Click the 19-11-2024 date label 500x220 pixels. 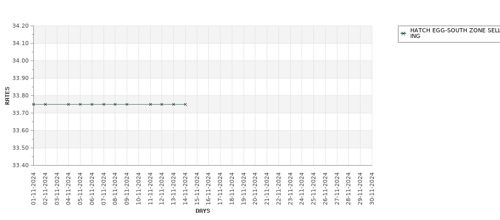pos(244,188)
